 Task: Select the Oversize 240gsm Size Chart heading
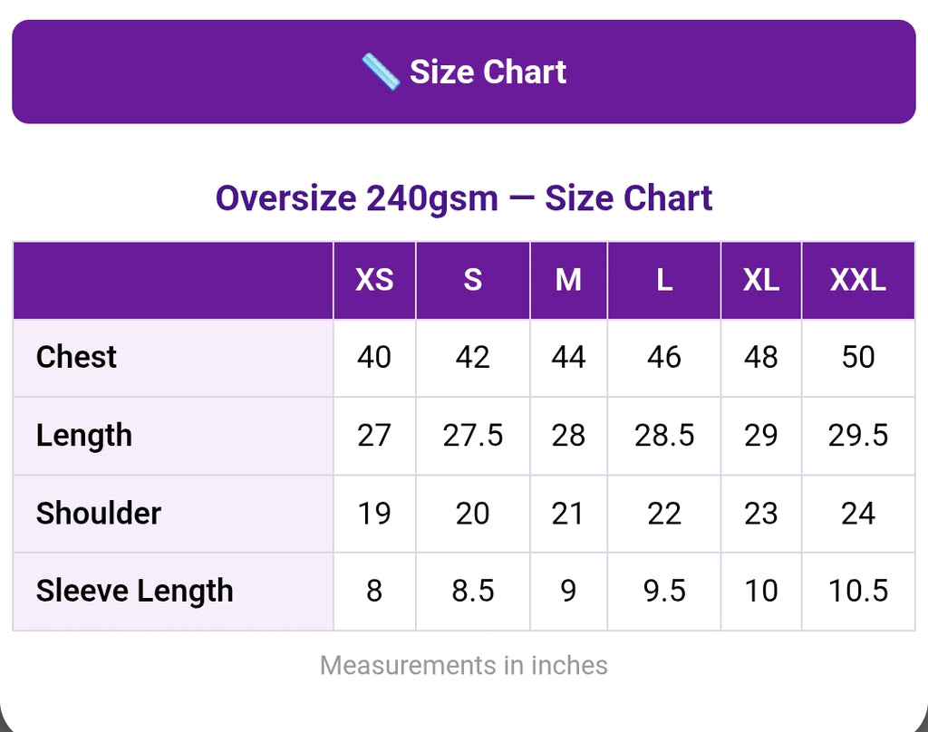pyautogui.click(x=464, y=198)
